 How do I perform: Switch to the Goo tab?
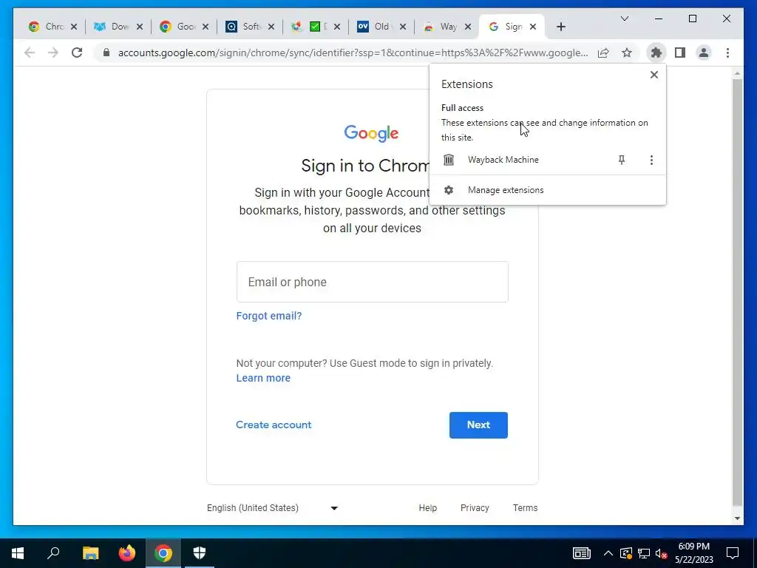pyautogui.click(x=180, y=27)
